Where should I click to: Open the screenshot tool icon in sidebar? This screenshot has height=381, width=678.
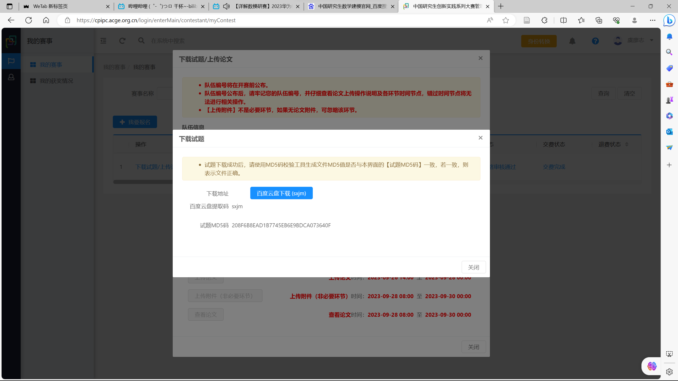(669, 354)
